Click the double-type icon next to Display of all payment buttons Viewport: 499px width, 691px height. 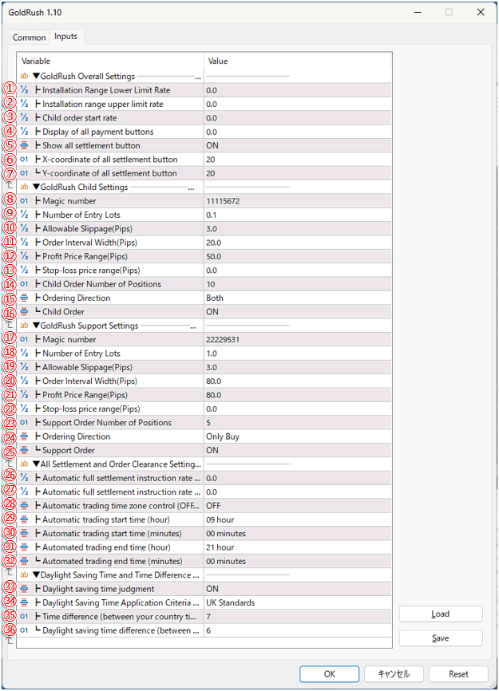24,132
